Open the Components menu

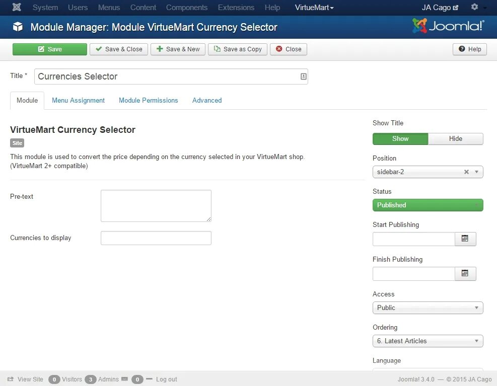pos(187,7)
